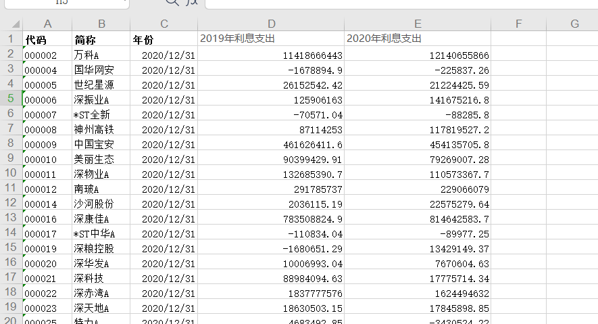This screenshot has height=324, width=598.
Task: Select the 中国宝安 name cell
Action: pos(101,143)
